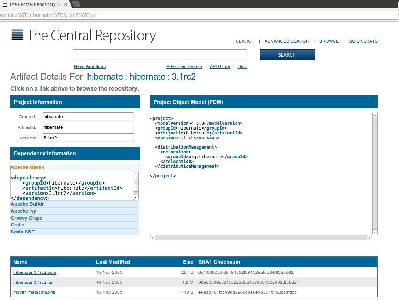The height and width of the screenshot is (301, 399).
Task: Collapse the Apache Maven dependency section
Action: click(75, 167)
